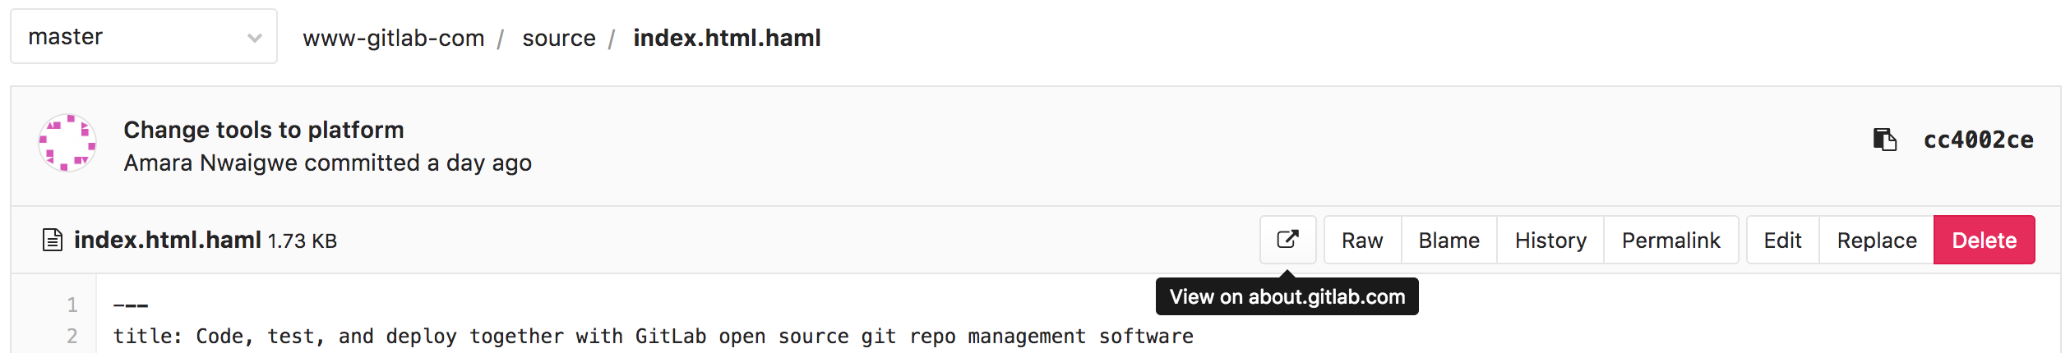Click the file document icon beside the filename
Screen dimensions: 2070x353
click(x=53, y=241)
